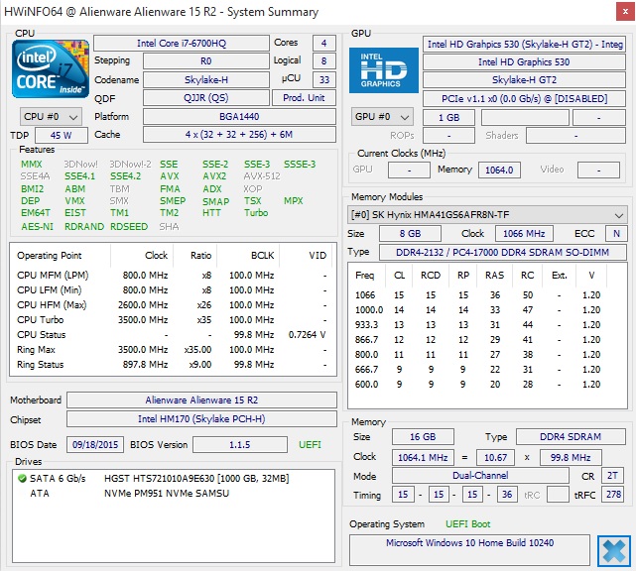Click the ECC N indicator field
The image size is (636, 571).
616,233
